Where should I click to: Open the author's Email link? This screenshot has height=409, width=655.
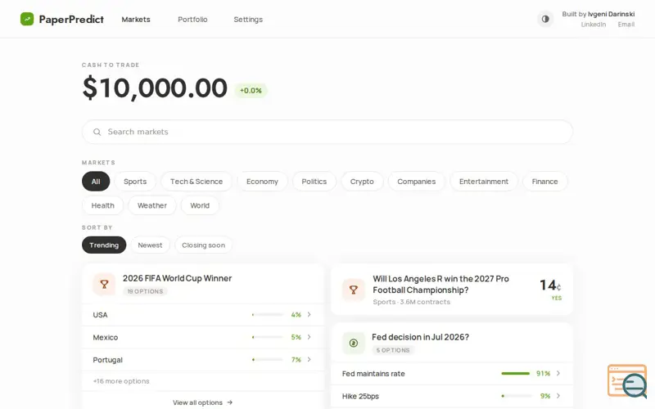coord(626,25)
